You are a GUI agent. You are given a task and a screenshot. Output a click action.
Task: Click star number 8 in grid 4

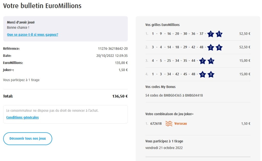(211, 74)
